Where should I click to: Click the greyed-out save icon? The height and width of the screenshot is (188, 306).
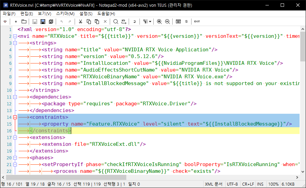(35, 22)
